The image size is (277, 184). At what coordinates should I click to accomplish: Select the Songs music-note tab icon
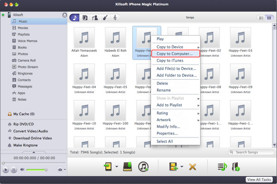coord(74,18)
